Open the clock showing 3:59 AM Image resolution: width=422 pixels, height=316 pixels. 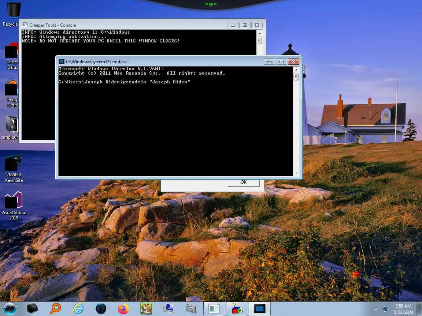click(x=403, y=309)
